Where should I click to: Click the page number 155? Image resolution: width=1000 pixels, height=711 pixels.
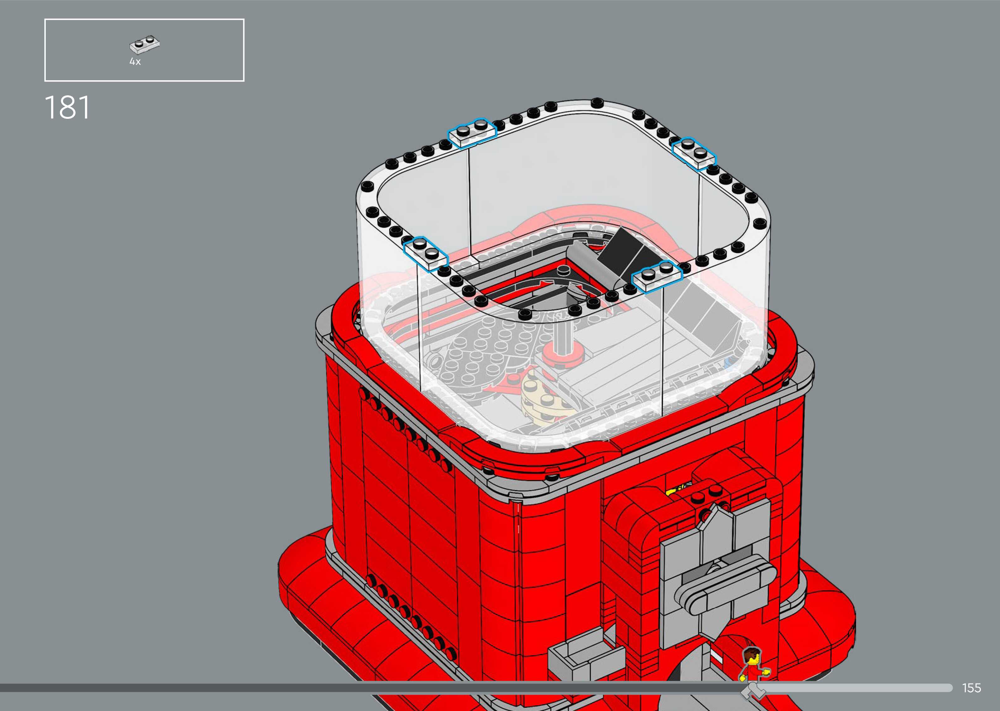coord(971,688)
